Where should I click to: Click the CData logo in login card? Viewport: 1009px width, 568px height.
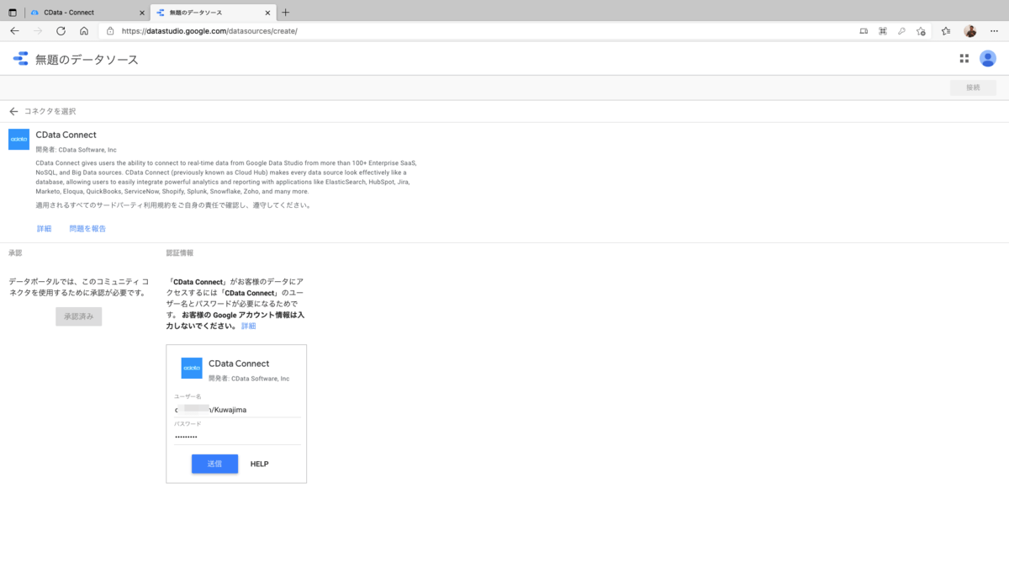tap(192, 368)
